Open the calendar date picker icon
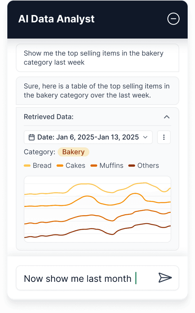 click(32, 137)
